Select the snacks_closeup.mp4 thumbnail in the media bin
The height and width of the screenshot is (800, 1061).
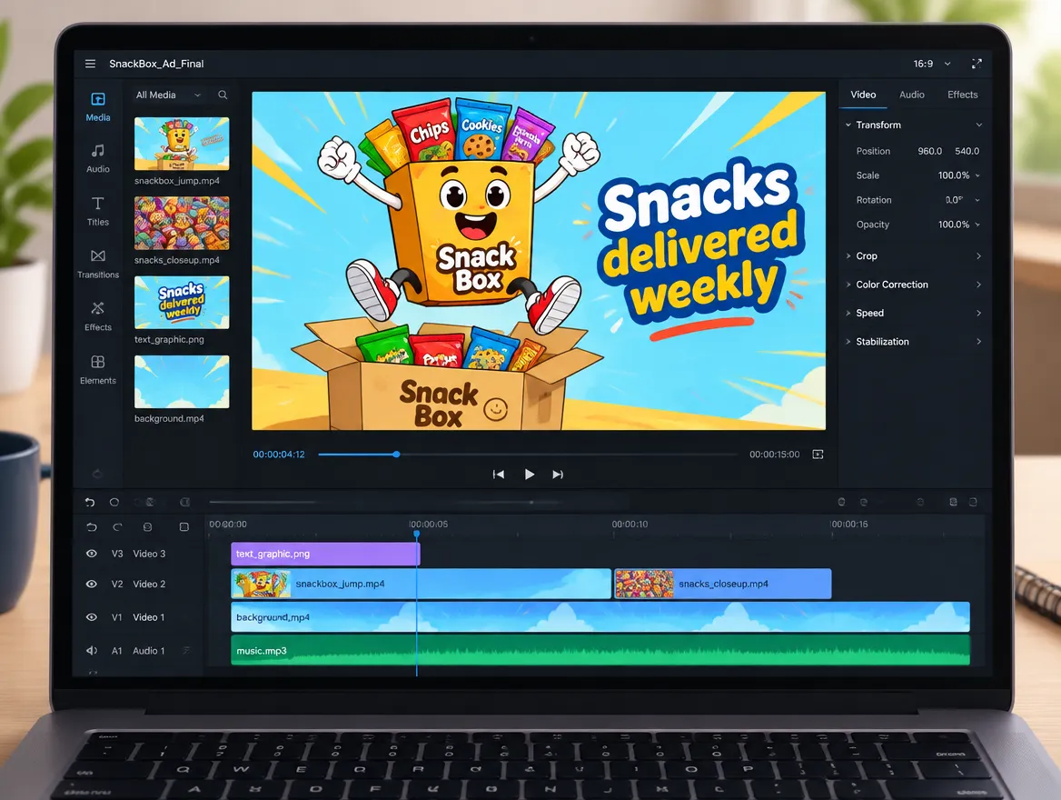tap(182, 223)
